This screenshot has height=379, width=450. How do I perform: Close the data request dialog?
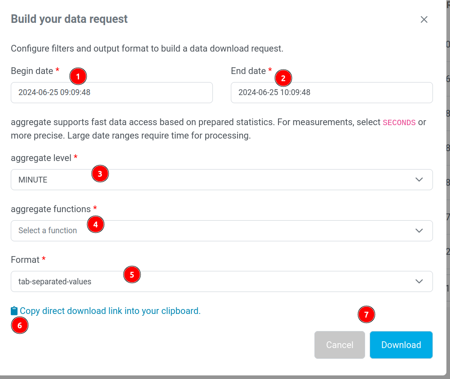point(424,19)
